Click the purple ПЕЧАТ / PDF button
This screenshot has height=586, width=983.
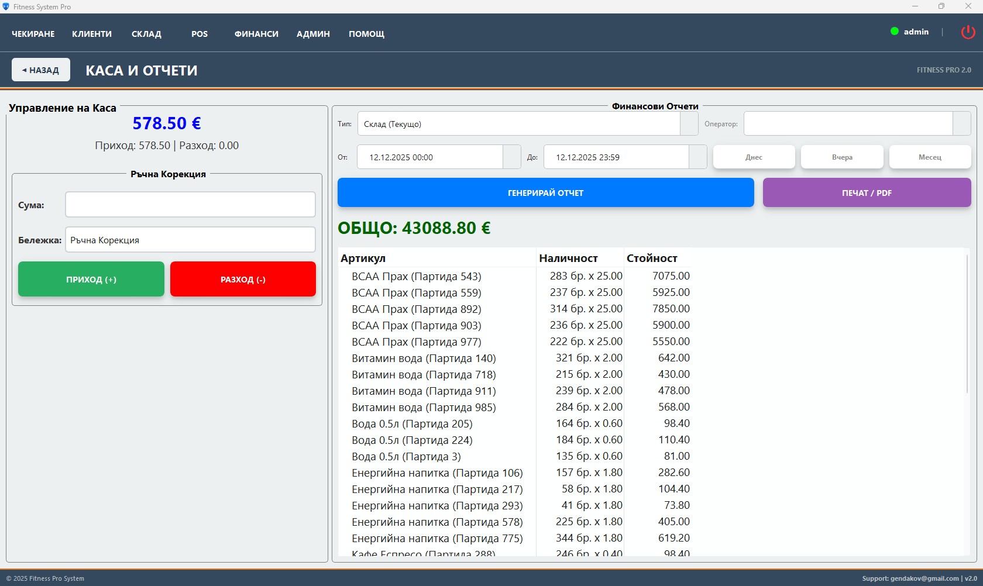(x=867, y=193)
